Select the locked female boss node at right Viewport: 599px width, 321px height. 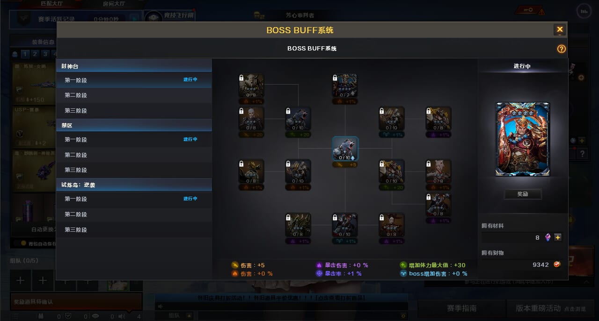(x=438, y=171)
